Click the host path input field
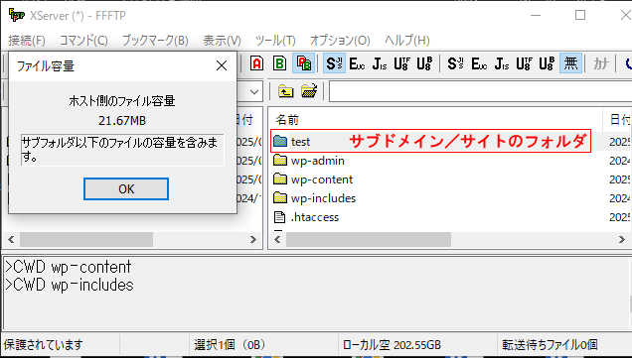 (480, 91)
